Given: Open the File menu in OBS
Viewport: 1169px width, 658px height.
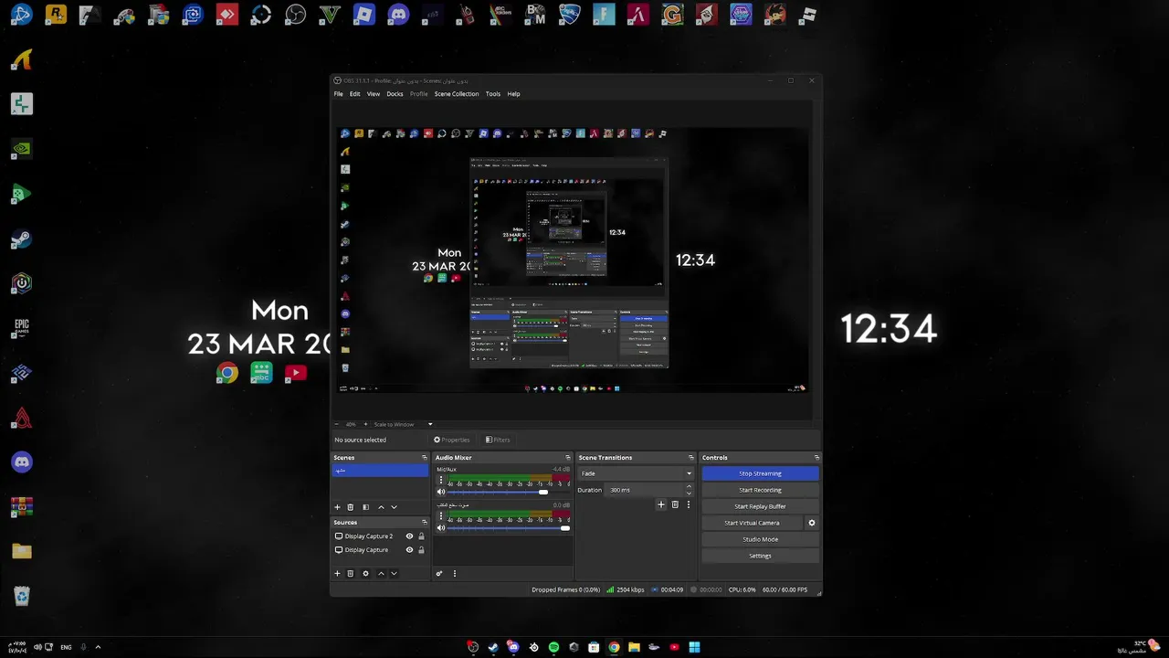Looking at the screenshot, I should coord(338,94).
